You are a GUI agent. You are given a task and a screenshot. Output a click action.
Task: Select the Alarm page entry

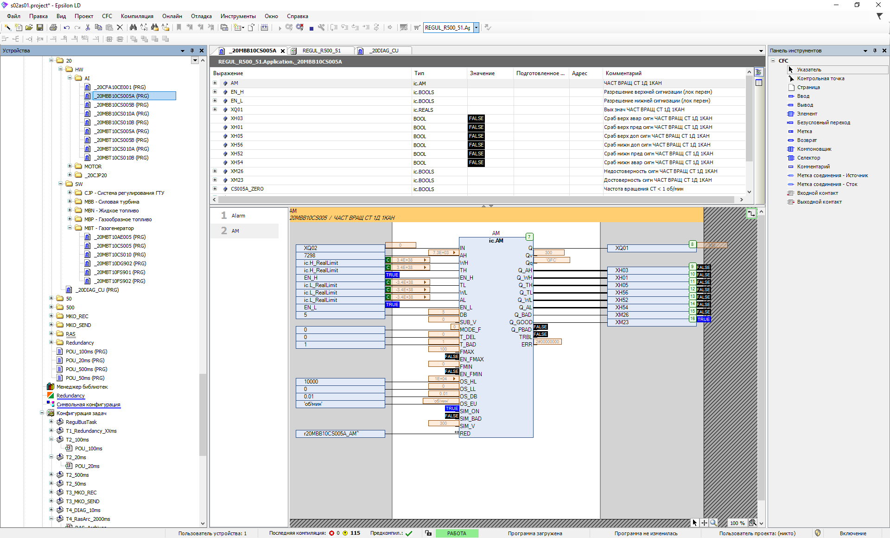click(238, 216)
